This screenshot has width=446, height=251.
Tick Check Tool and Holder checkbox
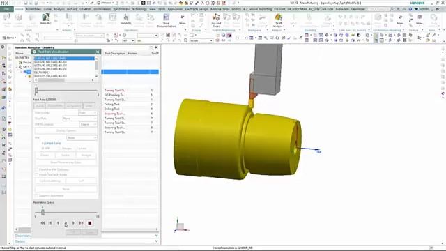pyautogui.click(x=36, y=174)
